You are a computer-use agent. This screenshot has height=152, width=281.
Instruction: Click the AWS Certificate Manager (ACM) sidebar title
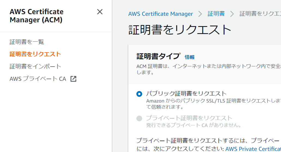coord(37,16)
